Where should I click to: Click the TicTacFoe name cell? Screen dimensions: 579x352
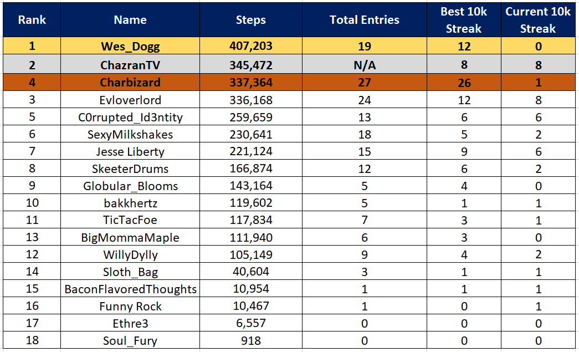[x=130, y=220]
